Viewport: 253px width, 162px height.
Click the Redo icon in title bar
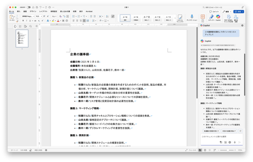[x=46, y=7]
